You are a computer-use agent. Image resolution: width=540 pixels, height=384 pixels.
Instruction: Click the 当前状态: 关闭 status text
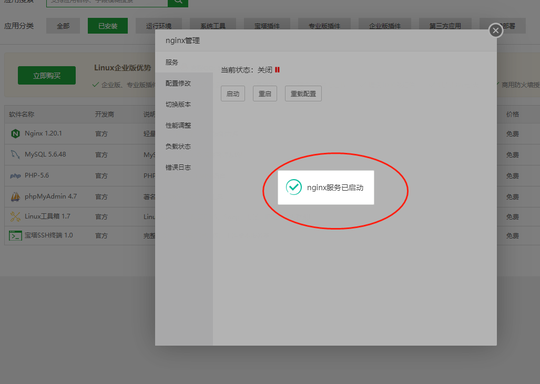(247, 70)
